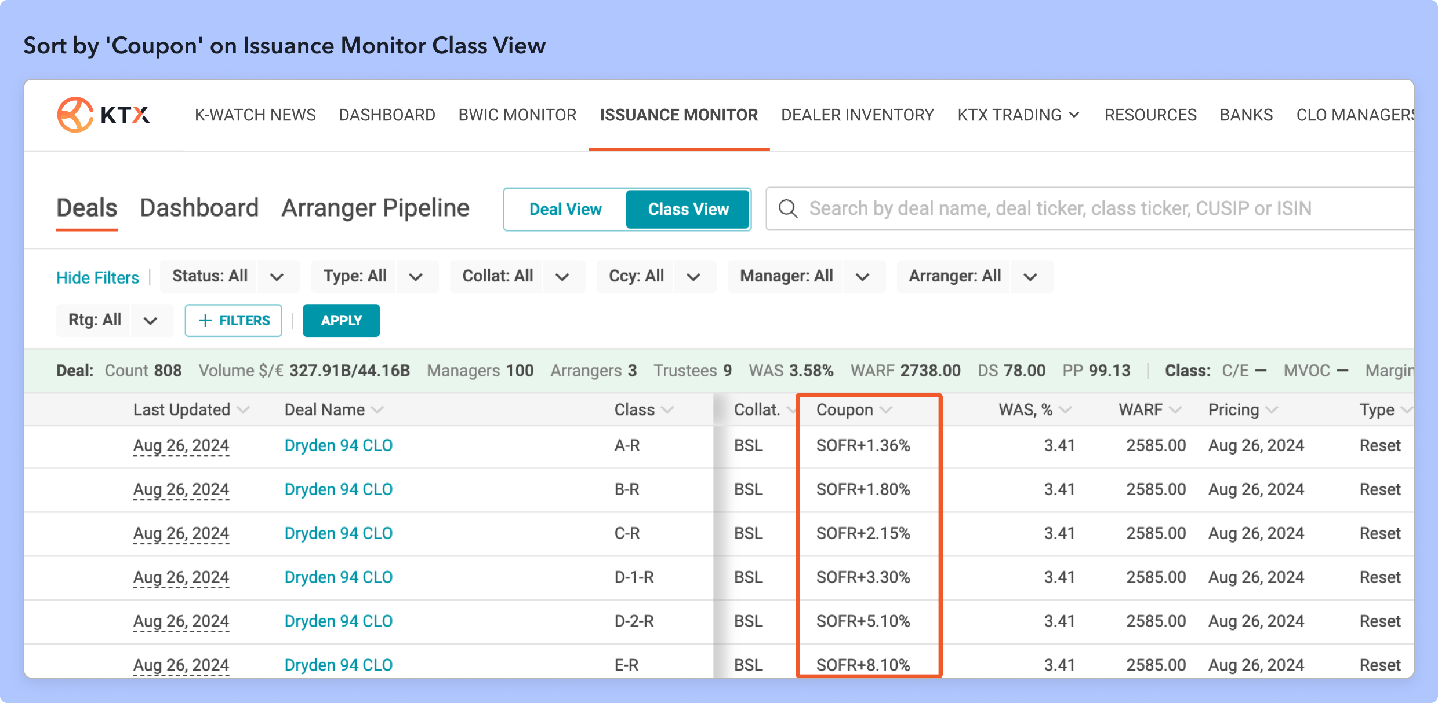Click the WARF column sort arrow

click(x=1175, y=410)
